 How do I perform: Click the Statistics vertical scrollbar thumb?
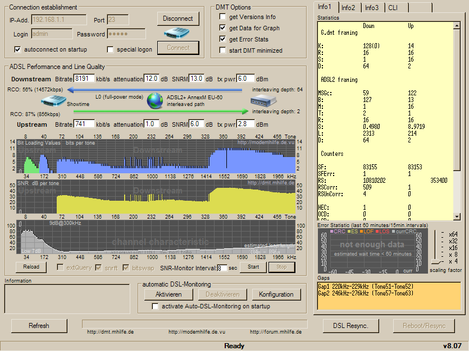457,100
